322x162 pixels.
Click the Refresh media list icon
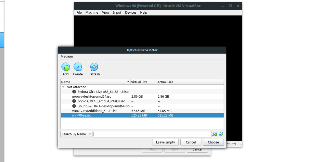click(x=94, y=67)
